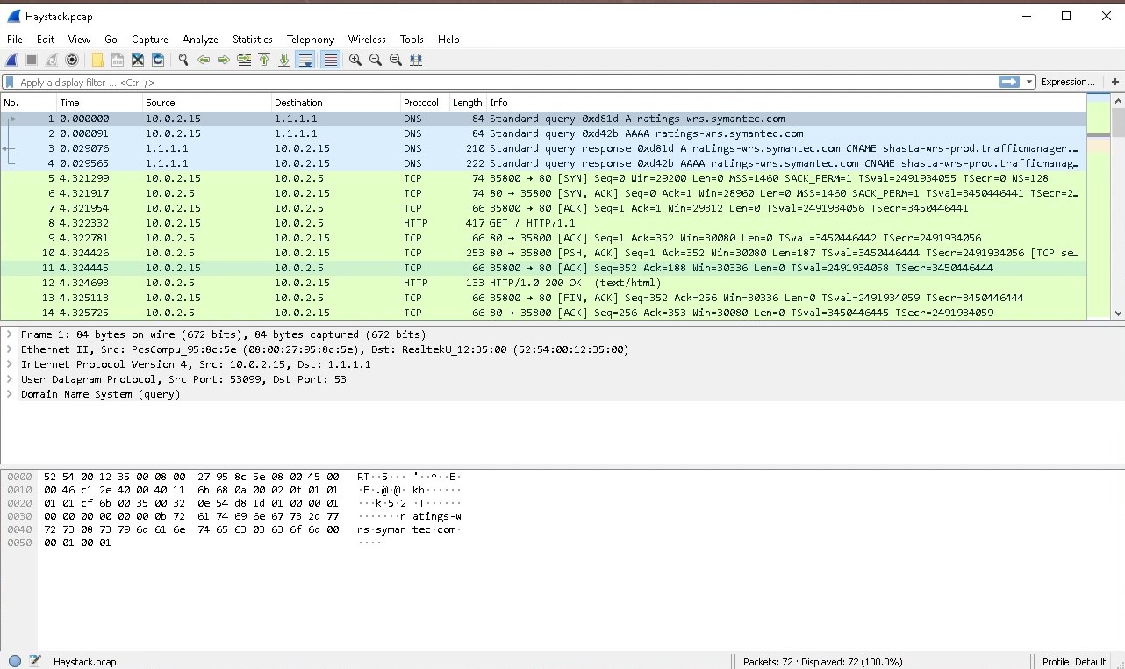Screen dimensions: 1125x669
Task: Click the expert information status circle
Action: [14, 661]
